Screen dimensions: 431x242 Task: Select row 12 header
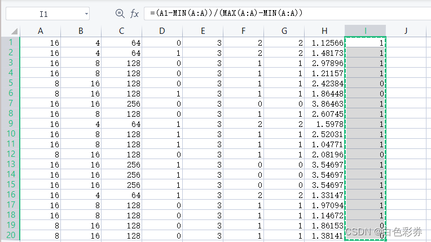(11, 154)
